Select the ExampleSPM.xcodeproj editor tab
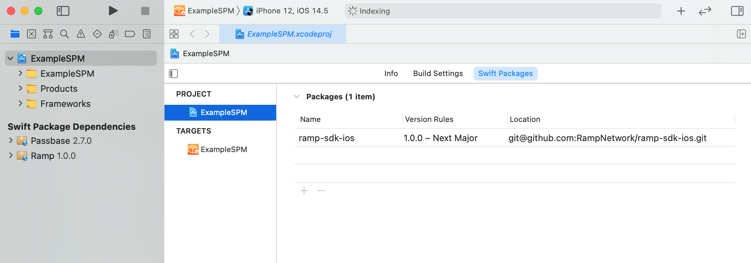The height and width of the screenshot is (263, 751). click(x=283, y=34)
